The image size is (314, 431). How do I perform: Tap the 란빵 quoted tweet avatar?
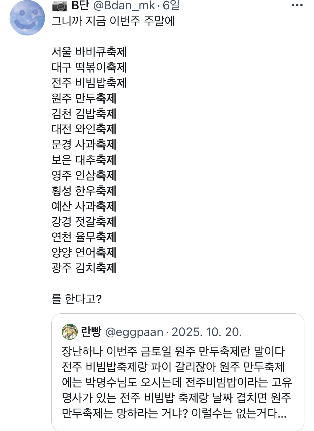[x=70, y=332]
